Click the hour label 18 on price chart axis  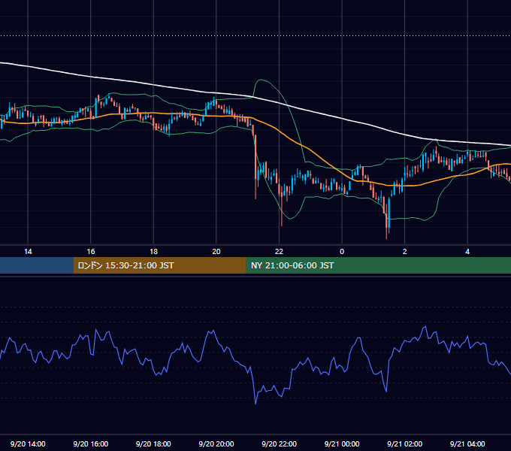153,252
